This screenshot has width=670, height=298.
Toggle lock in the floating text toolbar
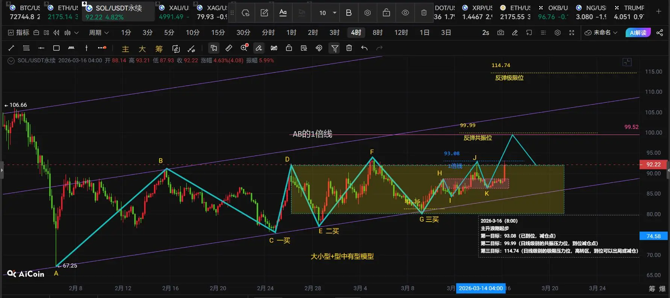(x=386, y=13)
